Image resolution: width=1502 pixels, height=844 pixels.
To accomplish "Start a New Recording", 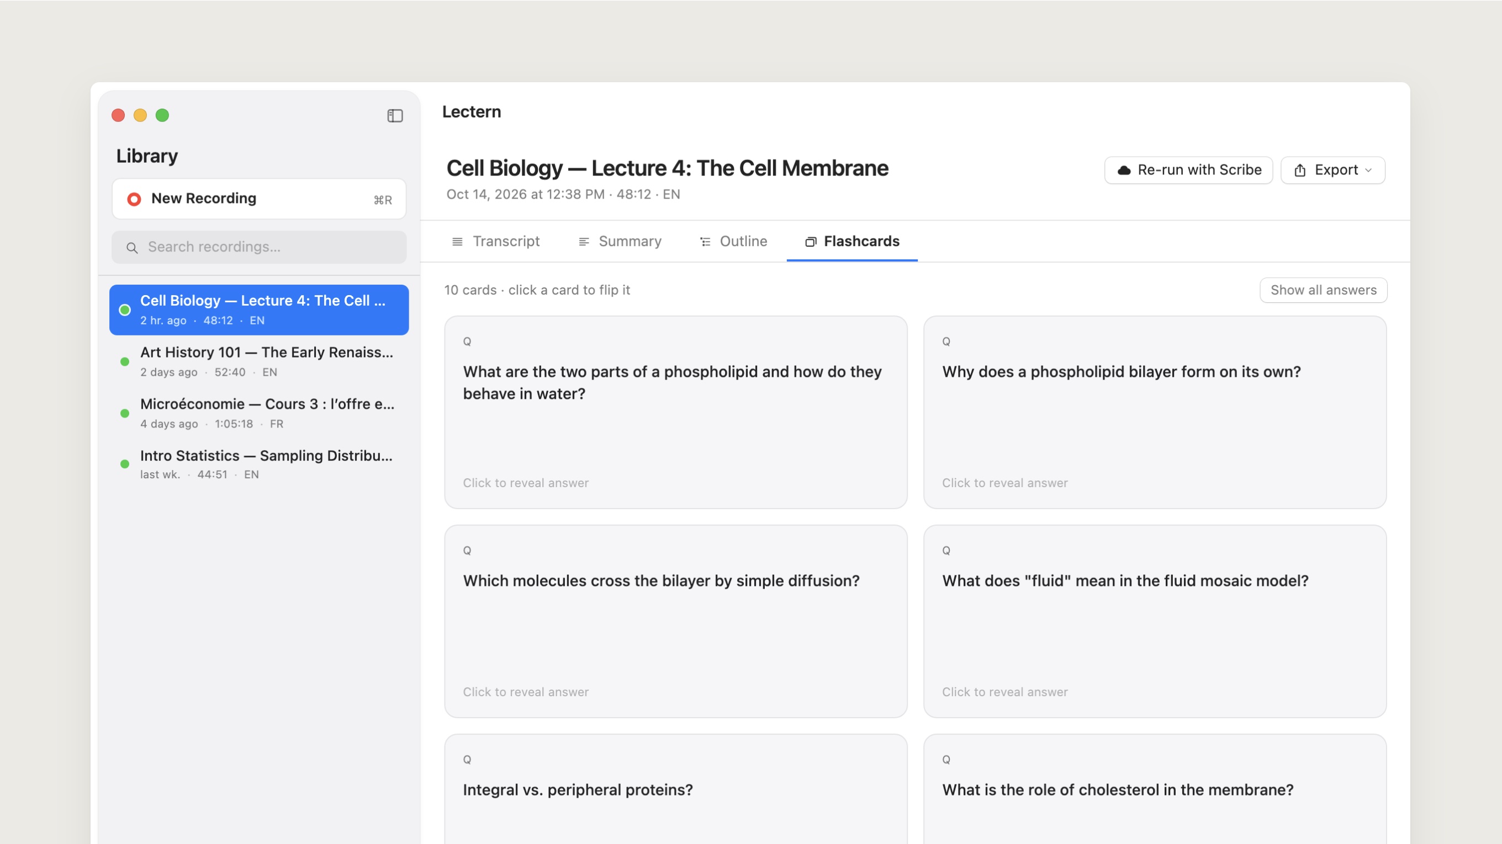I will 259,199.
